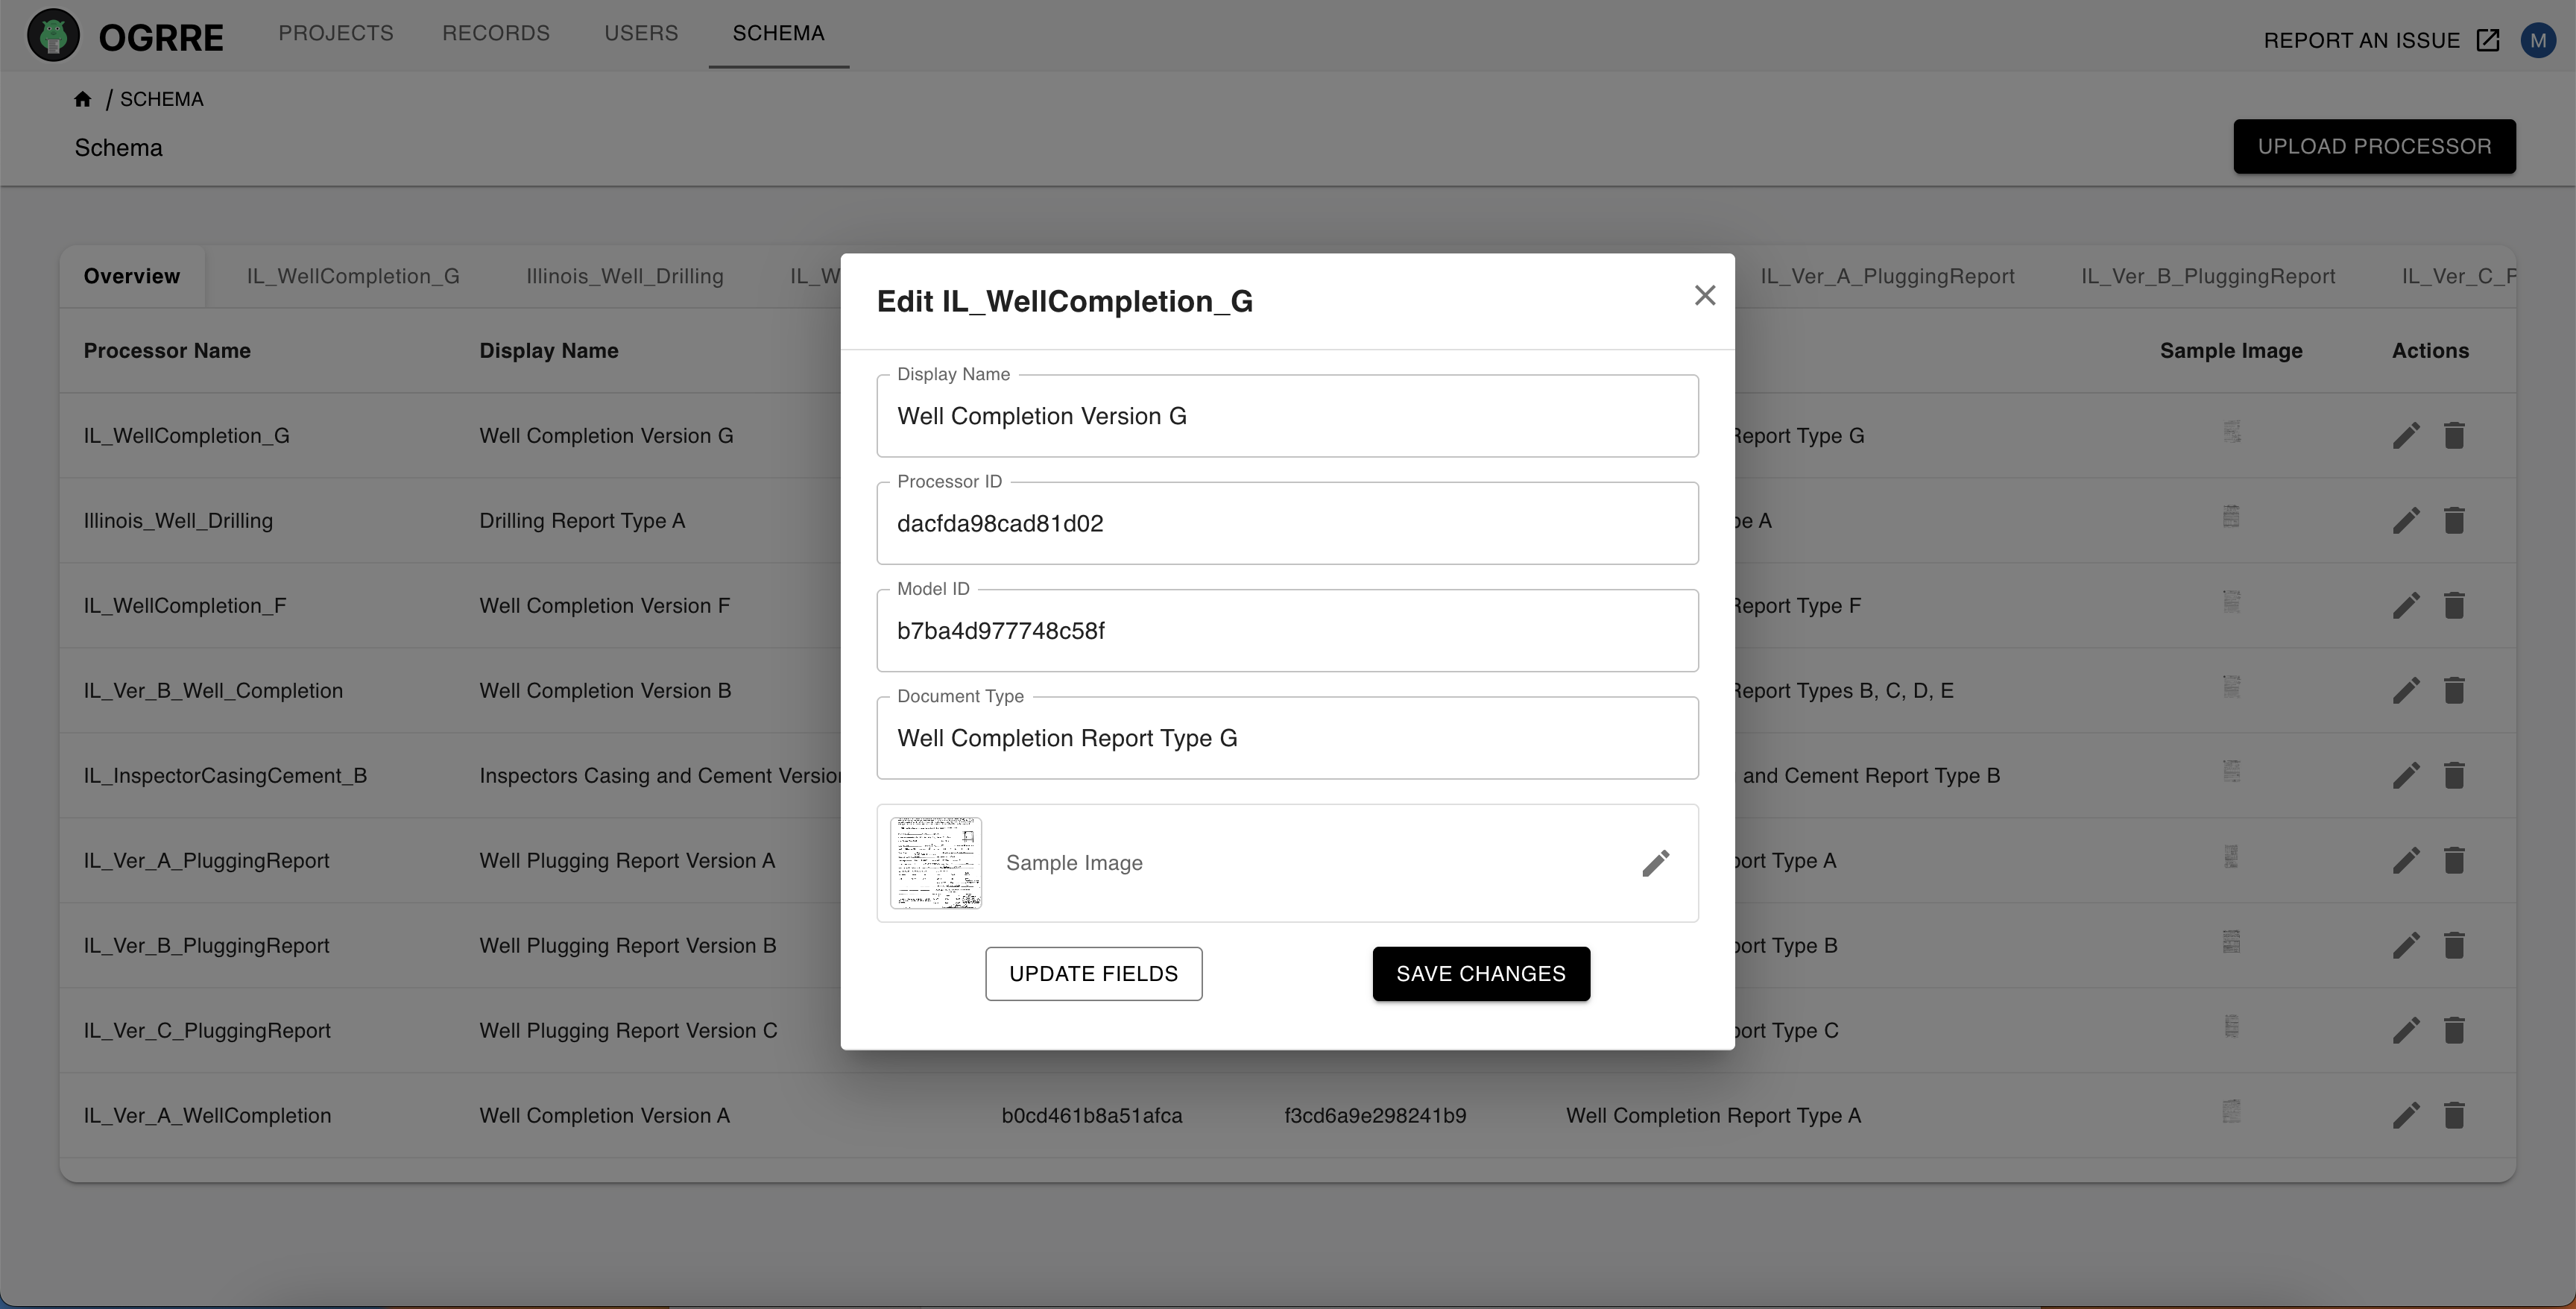Focus the Model ID field
The height and width of the screenshot is (1309, 2576).
[x=1286, y=631]
